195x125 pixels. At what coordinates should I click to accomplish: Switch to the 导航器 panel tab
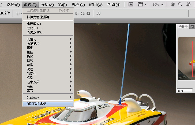(183, 26)
